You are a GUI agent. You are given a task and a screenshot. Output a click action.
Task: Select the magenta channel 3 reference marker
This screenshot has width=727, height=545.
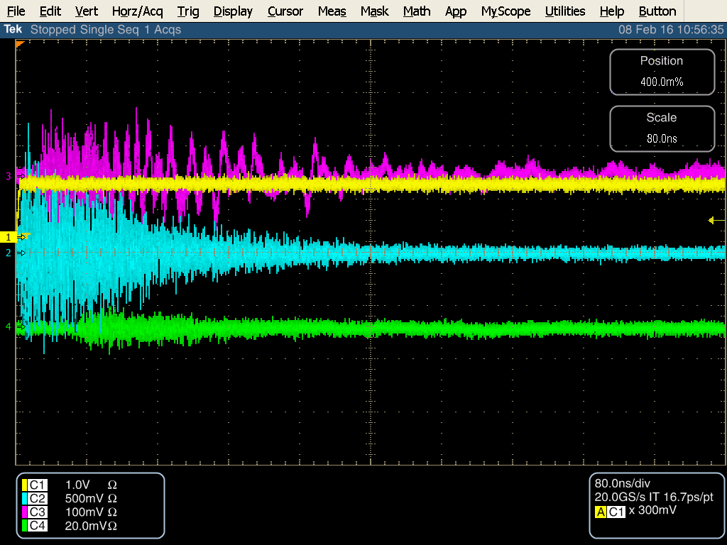pyautogui.click(x=9, y=175)
